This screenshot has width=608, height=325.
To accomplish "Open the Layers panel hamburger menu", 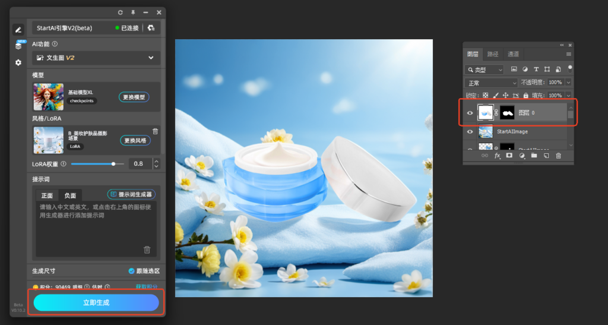I will (568, 54).
